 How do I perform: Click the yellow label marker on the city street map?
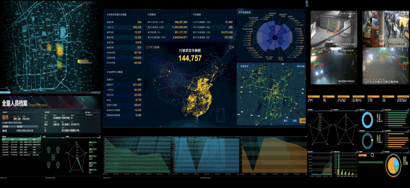[x=83, y=61]
